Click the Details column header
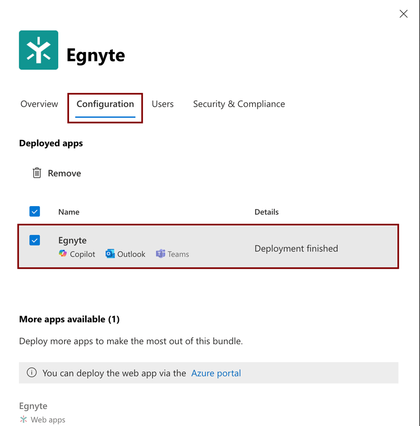The image size is (420, 426). (267, 212)
